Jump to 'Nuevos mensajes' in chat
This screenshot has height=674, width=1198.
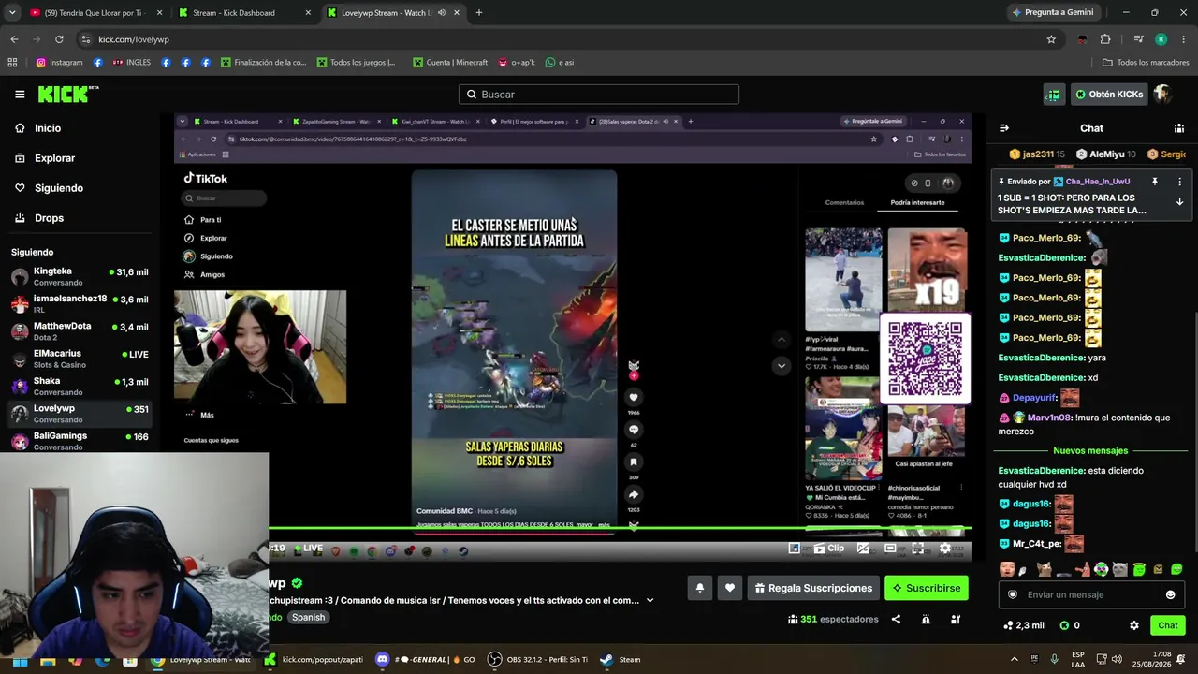(x=1090, y=451)
